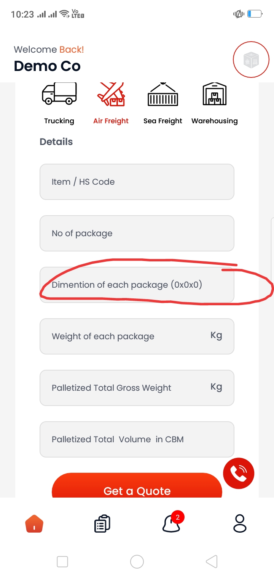Tap the Get a Quote button
Screen dimensions: 274x580
coord(137,485)
